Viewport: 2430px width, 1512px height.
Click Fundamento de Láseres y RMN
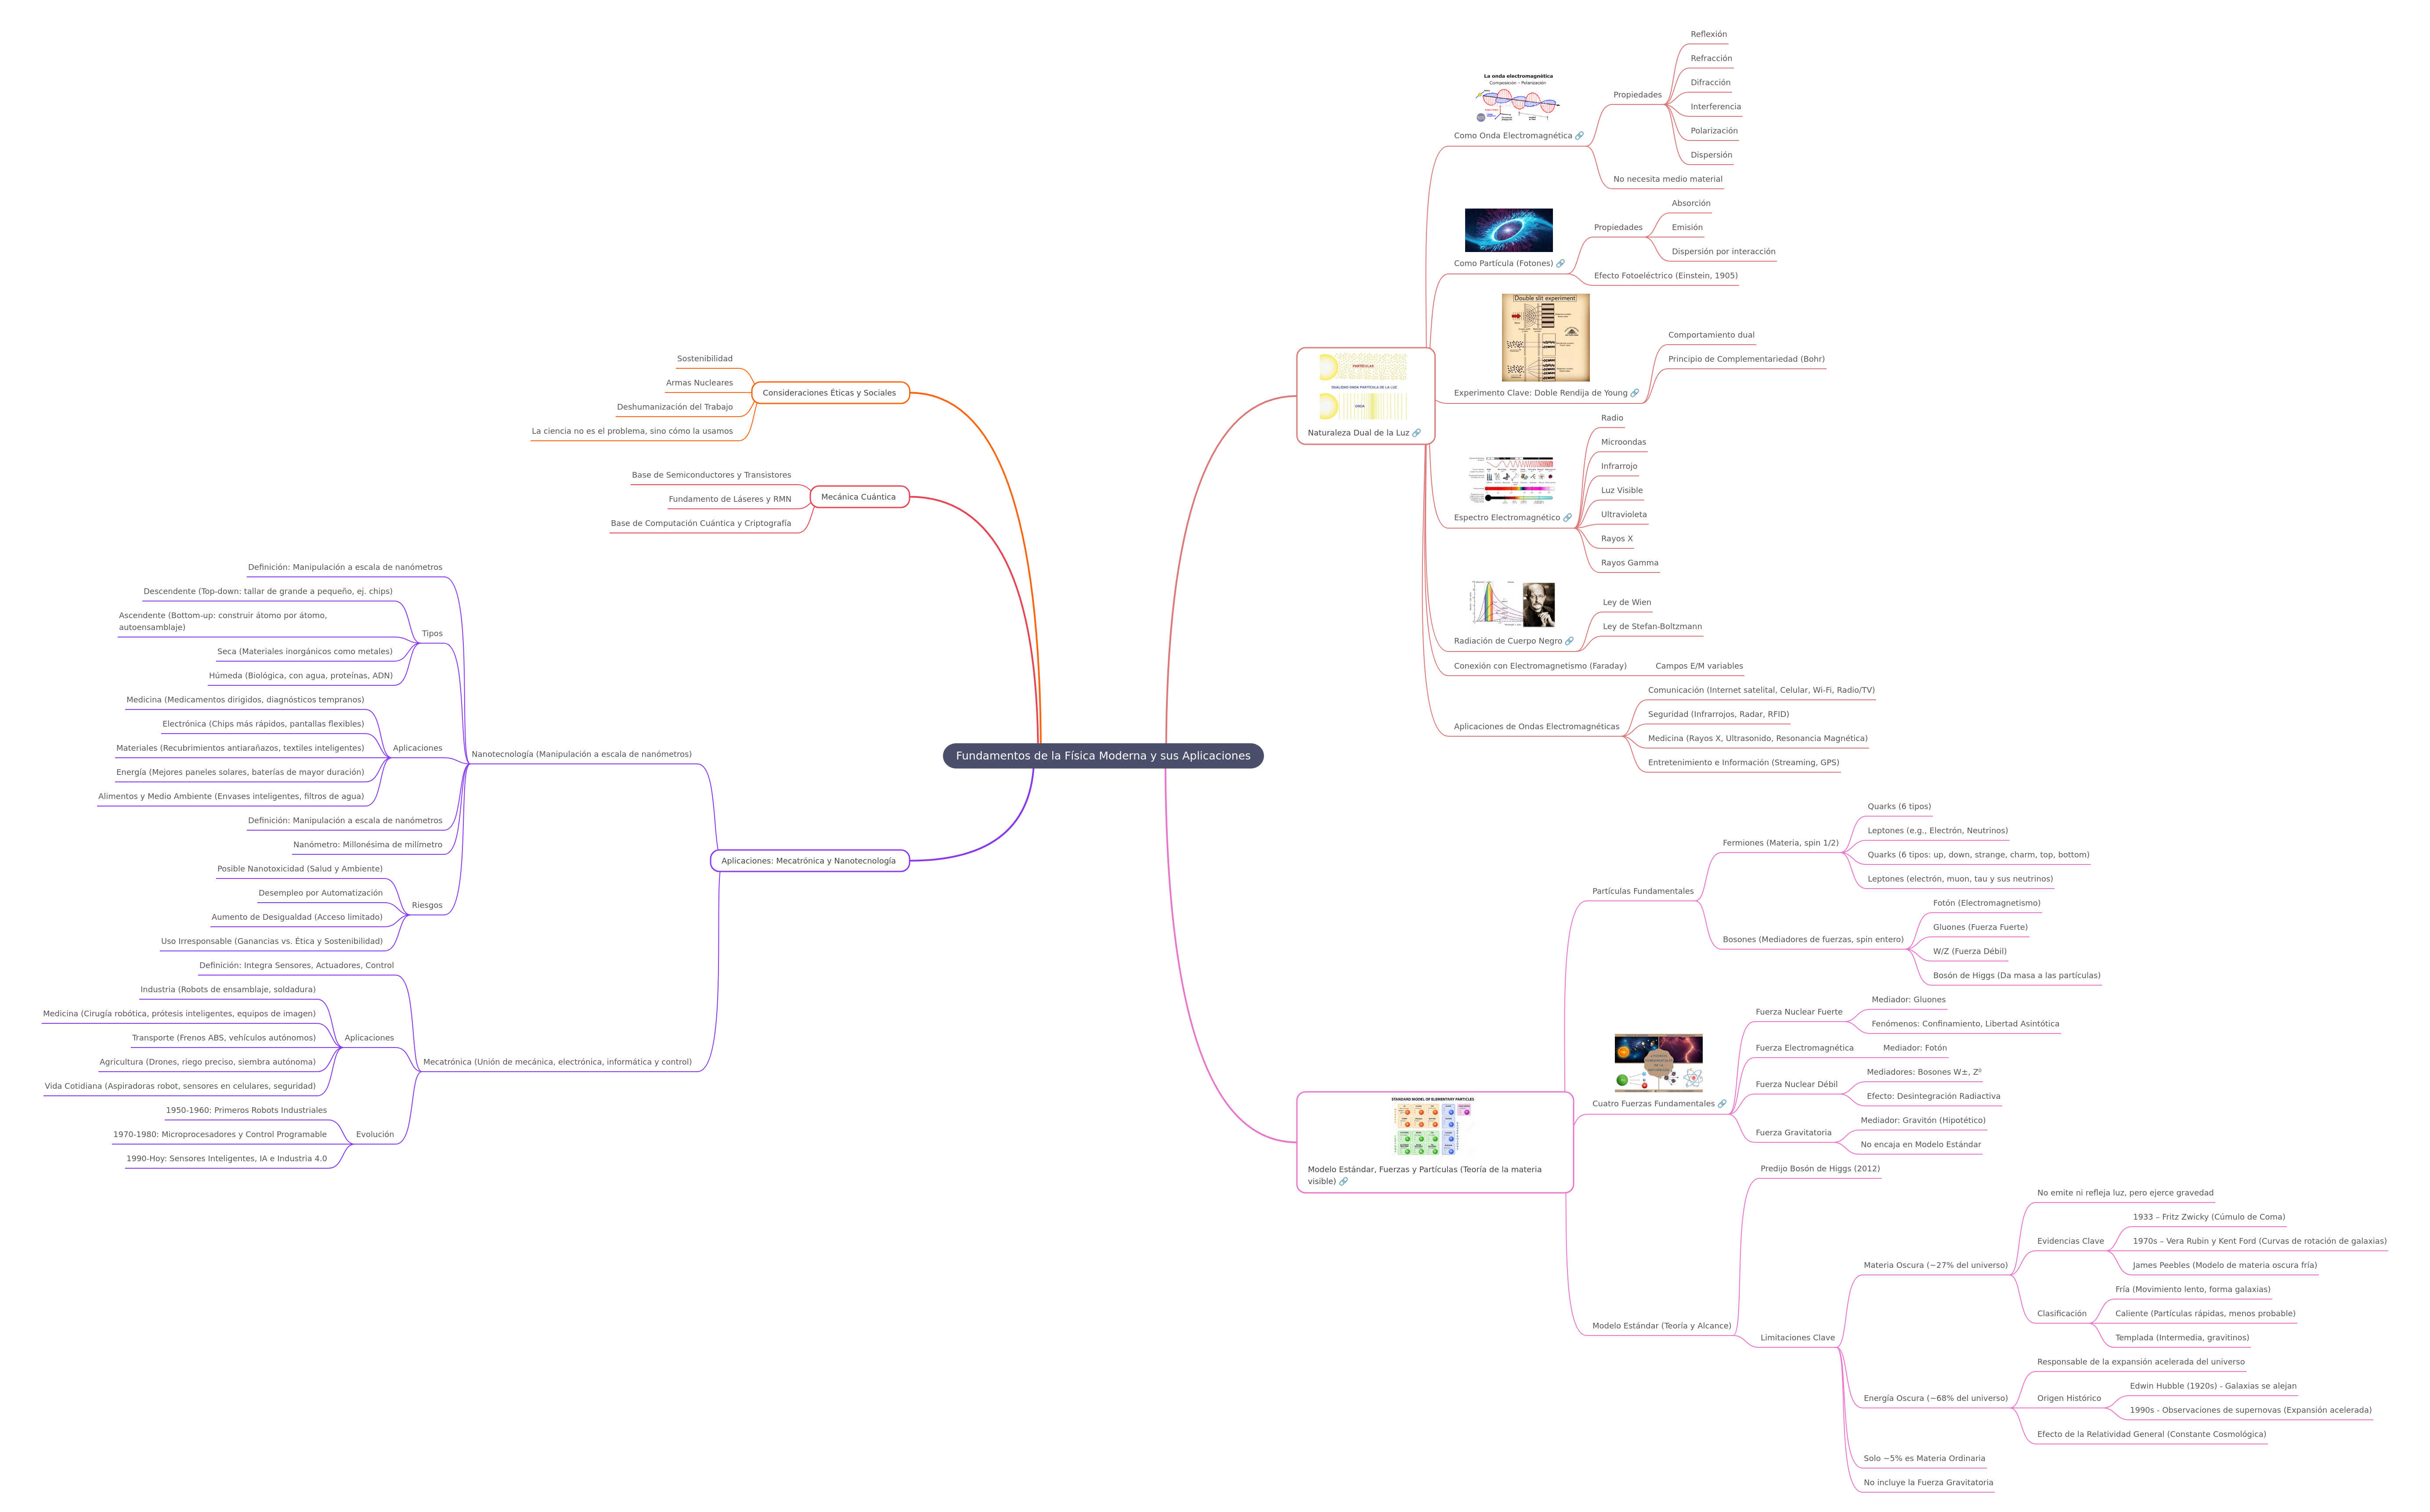pyautogui.click(x=729, y=499)
